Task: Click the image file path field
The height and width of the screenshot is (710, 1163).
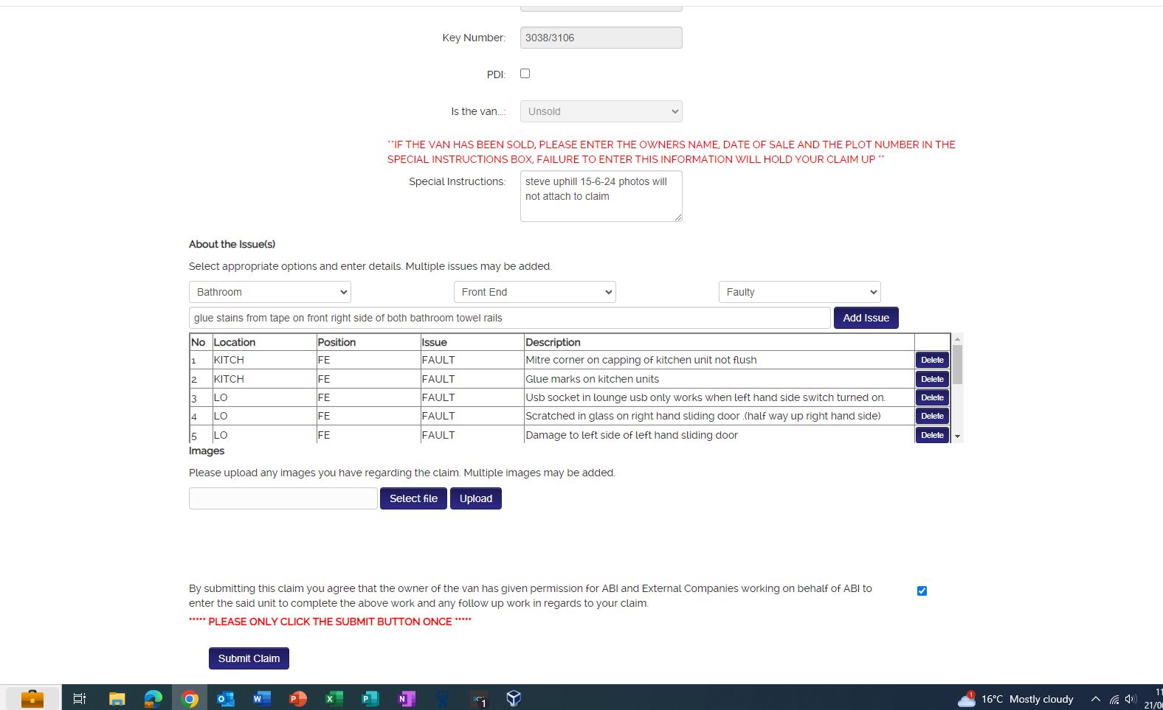Action: click(x=283, y=498)
